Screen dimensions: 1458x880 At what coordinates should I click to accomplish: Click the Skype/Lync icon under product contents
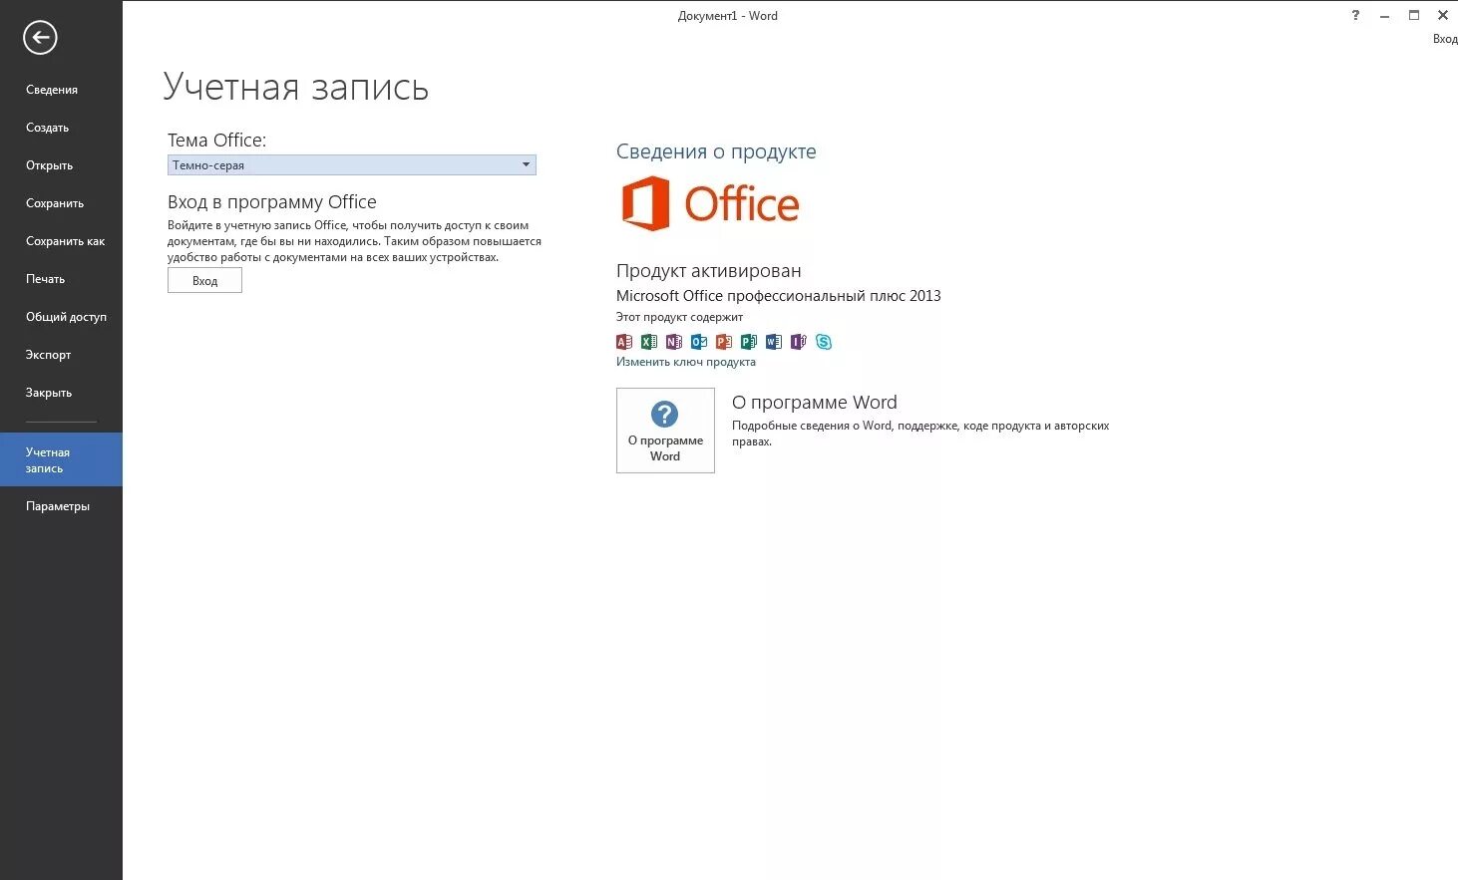[824, 342]
